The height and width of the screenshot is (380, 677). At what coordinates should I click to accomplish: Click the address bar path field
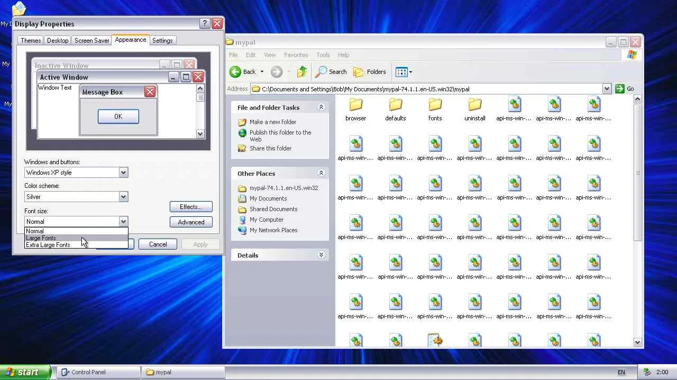tap(426, 89)
